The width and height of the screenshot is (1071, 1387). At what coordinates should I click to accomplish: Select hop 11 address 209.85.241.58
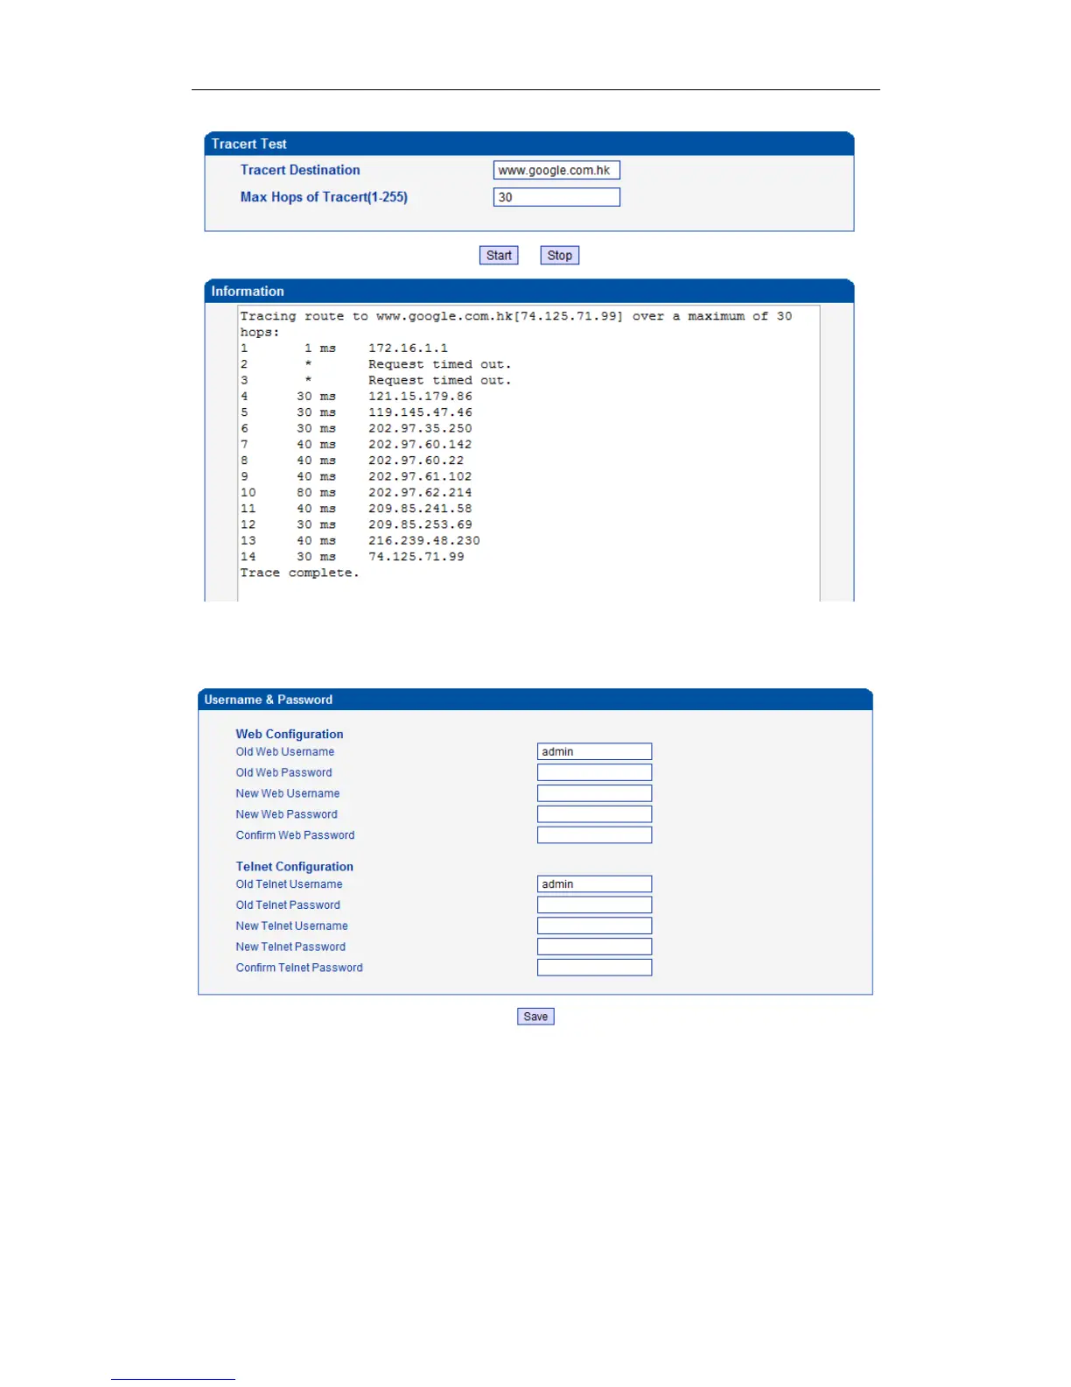pyautogui.click(x=420, y=509)
